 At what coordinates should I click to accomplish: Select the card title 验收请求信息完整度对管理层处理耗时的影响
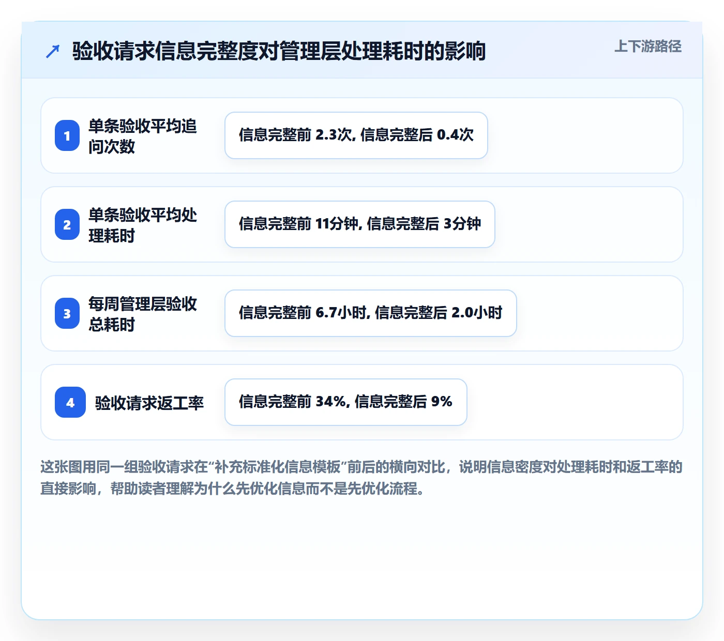pyautogui.click(x=279, y=51)
